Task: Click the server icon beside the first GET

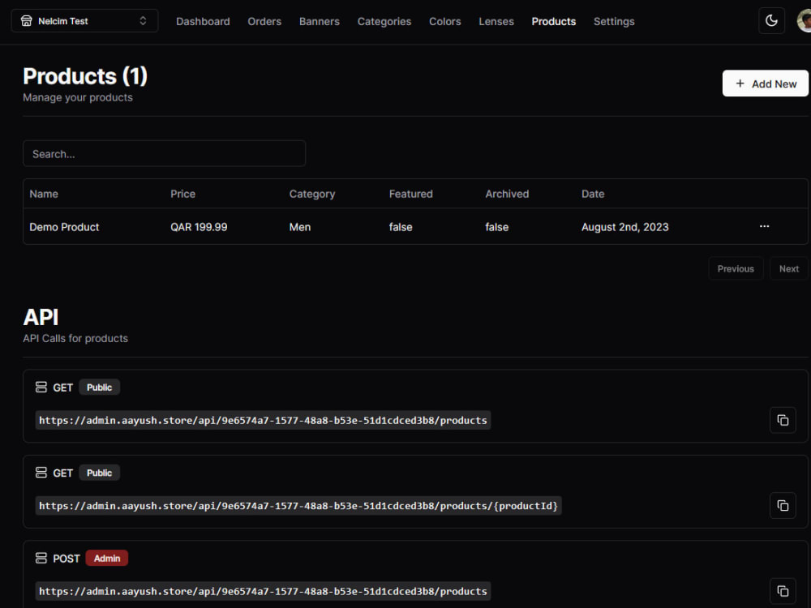Action: click(41, 387)
